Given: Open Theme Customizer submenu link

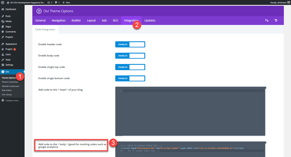Looking at the screenshot, I should [10, 82].
